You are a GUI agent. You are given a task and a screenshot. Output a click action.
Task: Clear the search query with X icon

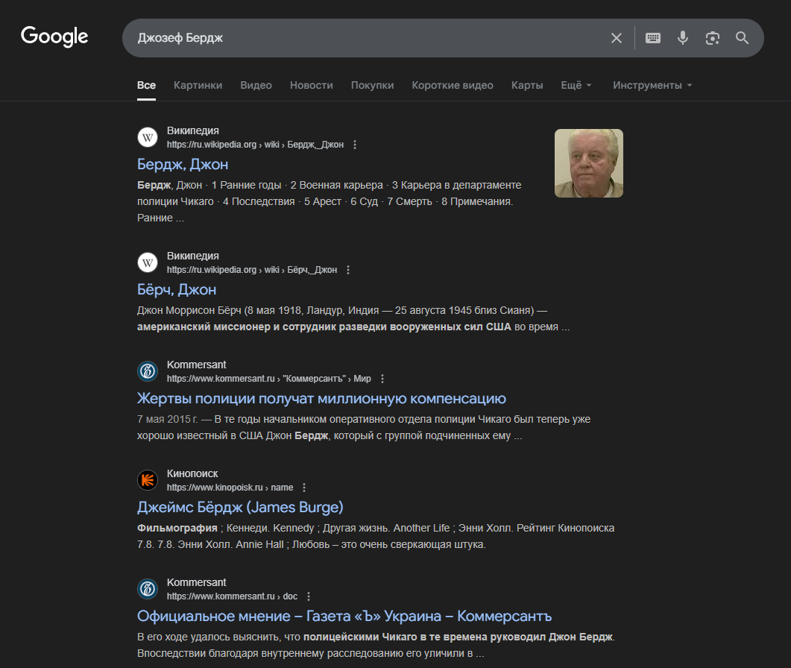(617, 38)
